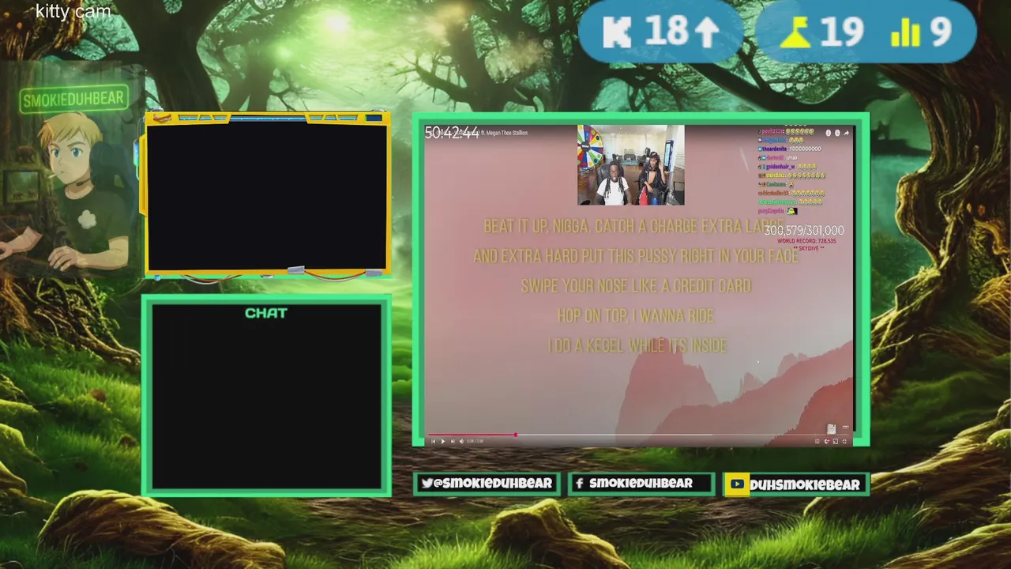
Task: Click the 'SWIPE YOUR NOSE LIKE A CREDIT CARD' lyric
Action: [636, 286]
